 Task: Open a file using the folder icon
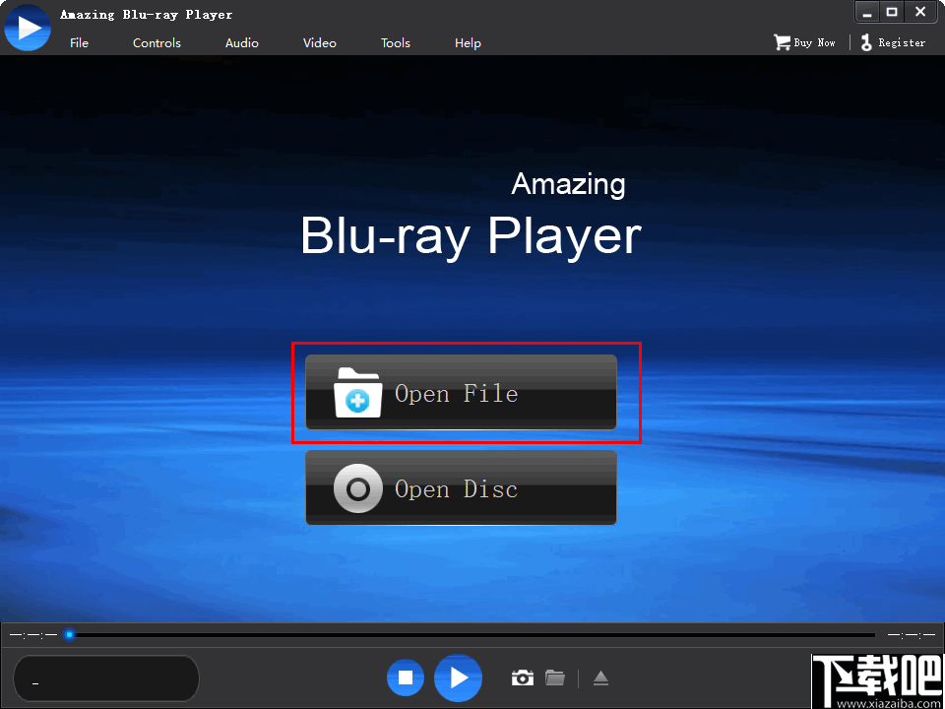[554, 677]
